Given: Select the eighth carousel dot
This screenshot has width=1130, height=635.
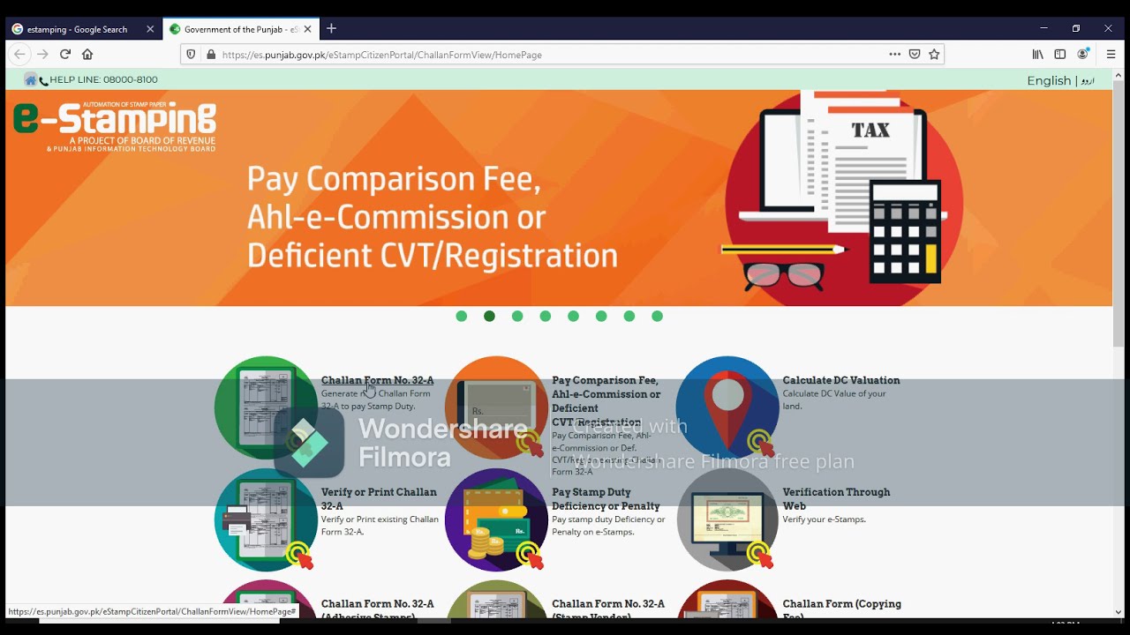Looking at the screenshot, I should coord(657,316).
